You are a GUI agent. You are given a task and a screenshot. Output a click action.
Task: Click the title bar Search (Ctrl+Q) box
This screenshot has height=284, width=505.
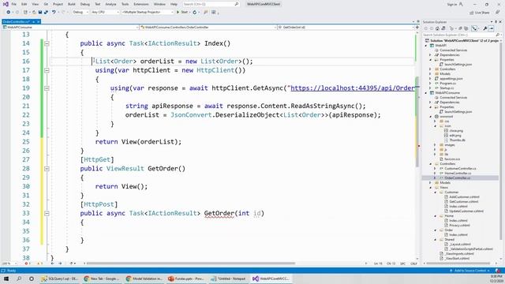point(211,4)
